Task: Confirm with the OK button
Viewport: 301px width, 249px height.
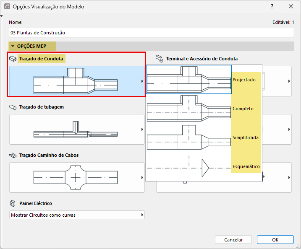Action: (275, 240)
